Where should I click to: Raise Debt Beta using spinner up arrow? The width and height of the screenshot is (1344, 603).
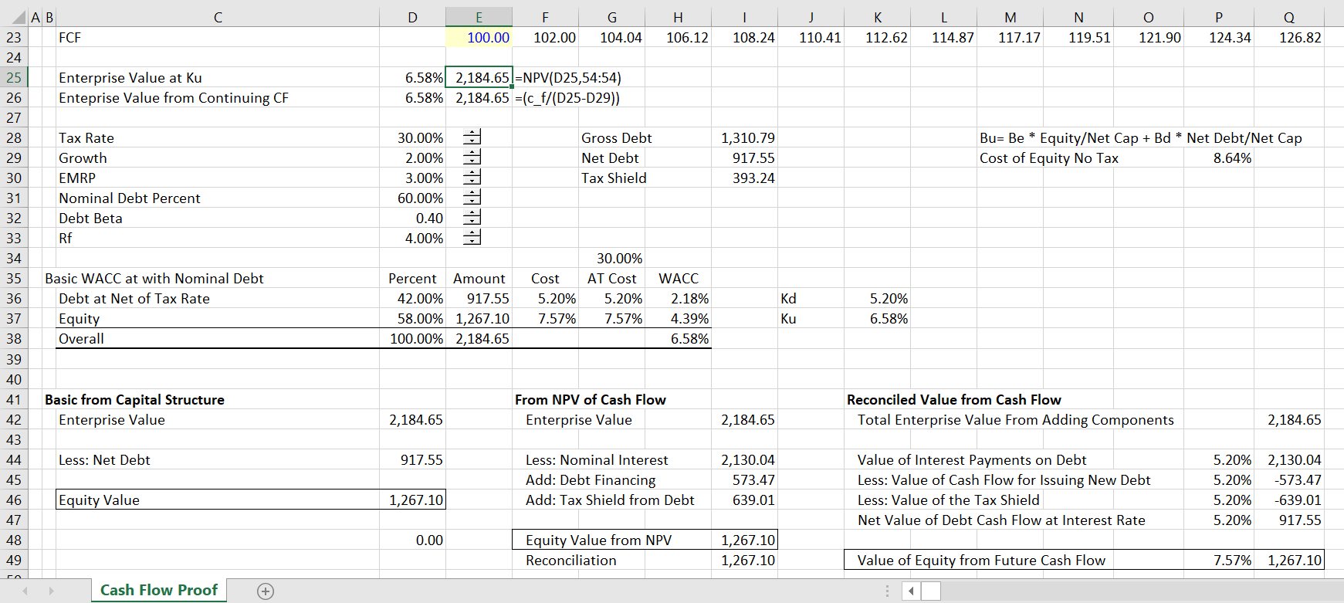pyautogui.click(x=472, y=214)
